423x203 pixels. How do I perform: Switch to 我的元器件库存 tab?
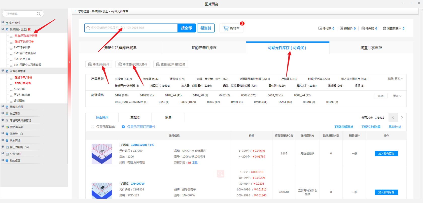pyautogui.click(x=204, y=48)
